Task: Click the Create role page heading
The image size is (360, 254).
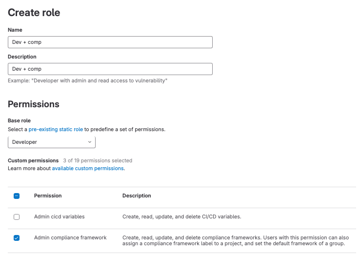Action: [x=34, y=13]
